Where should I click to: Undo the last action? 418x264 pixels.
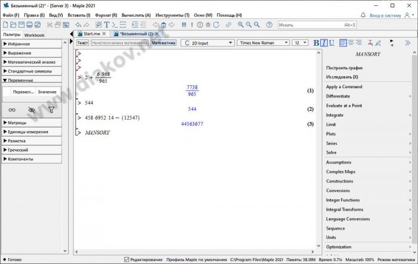tap(78, 25)
